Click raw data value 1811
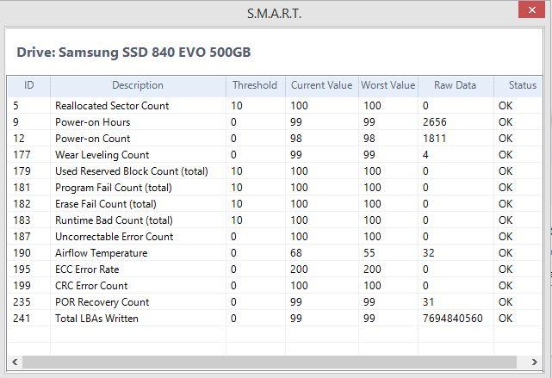This screenshot has width=552, height=378. pos(434,139)
